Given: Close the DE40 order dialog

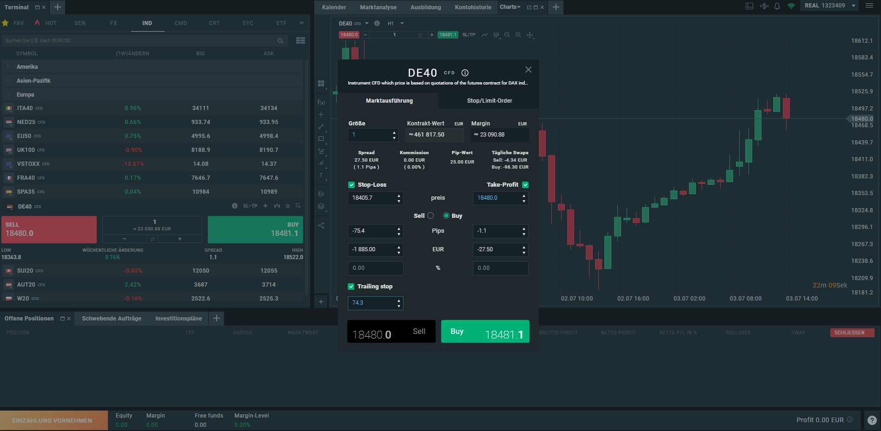Looking at the screenshot, I should (528, 70).
